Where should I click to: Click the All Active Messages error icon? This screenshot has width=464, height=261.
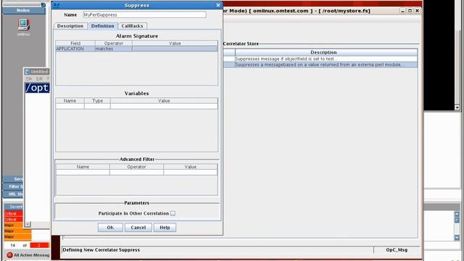(9, 255)
